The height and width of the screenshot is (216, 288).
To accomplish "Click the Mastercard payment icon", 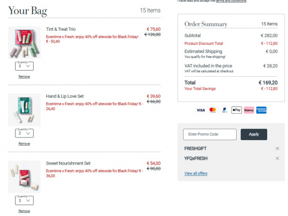I will pyautogui.click(x=213, y=110).
